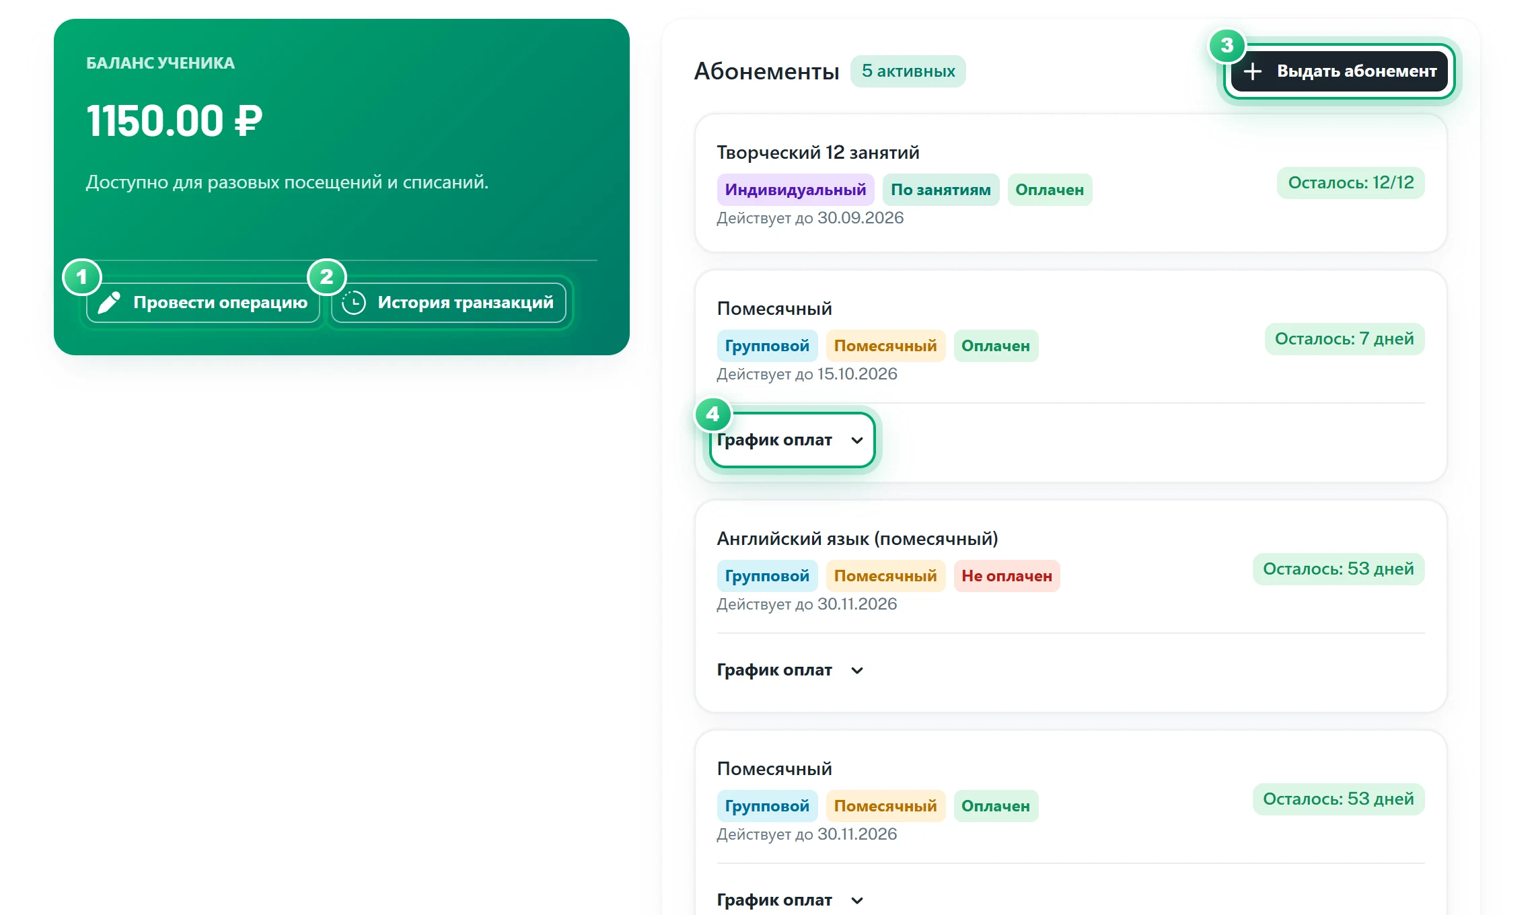The width and height of the screenshot is (1534, 915).
Task: Select the Творческий 12 занятий title
Action: [818, 153]
